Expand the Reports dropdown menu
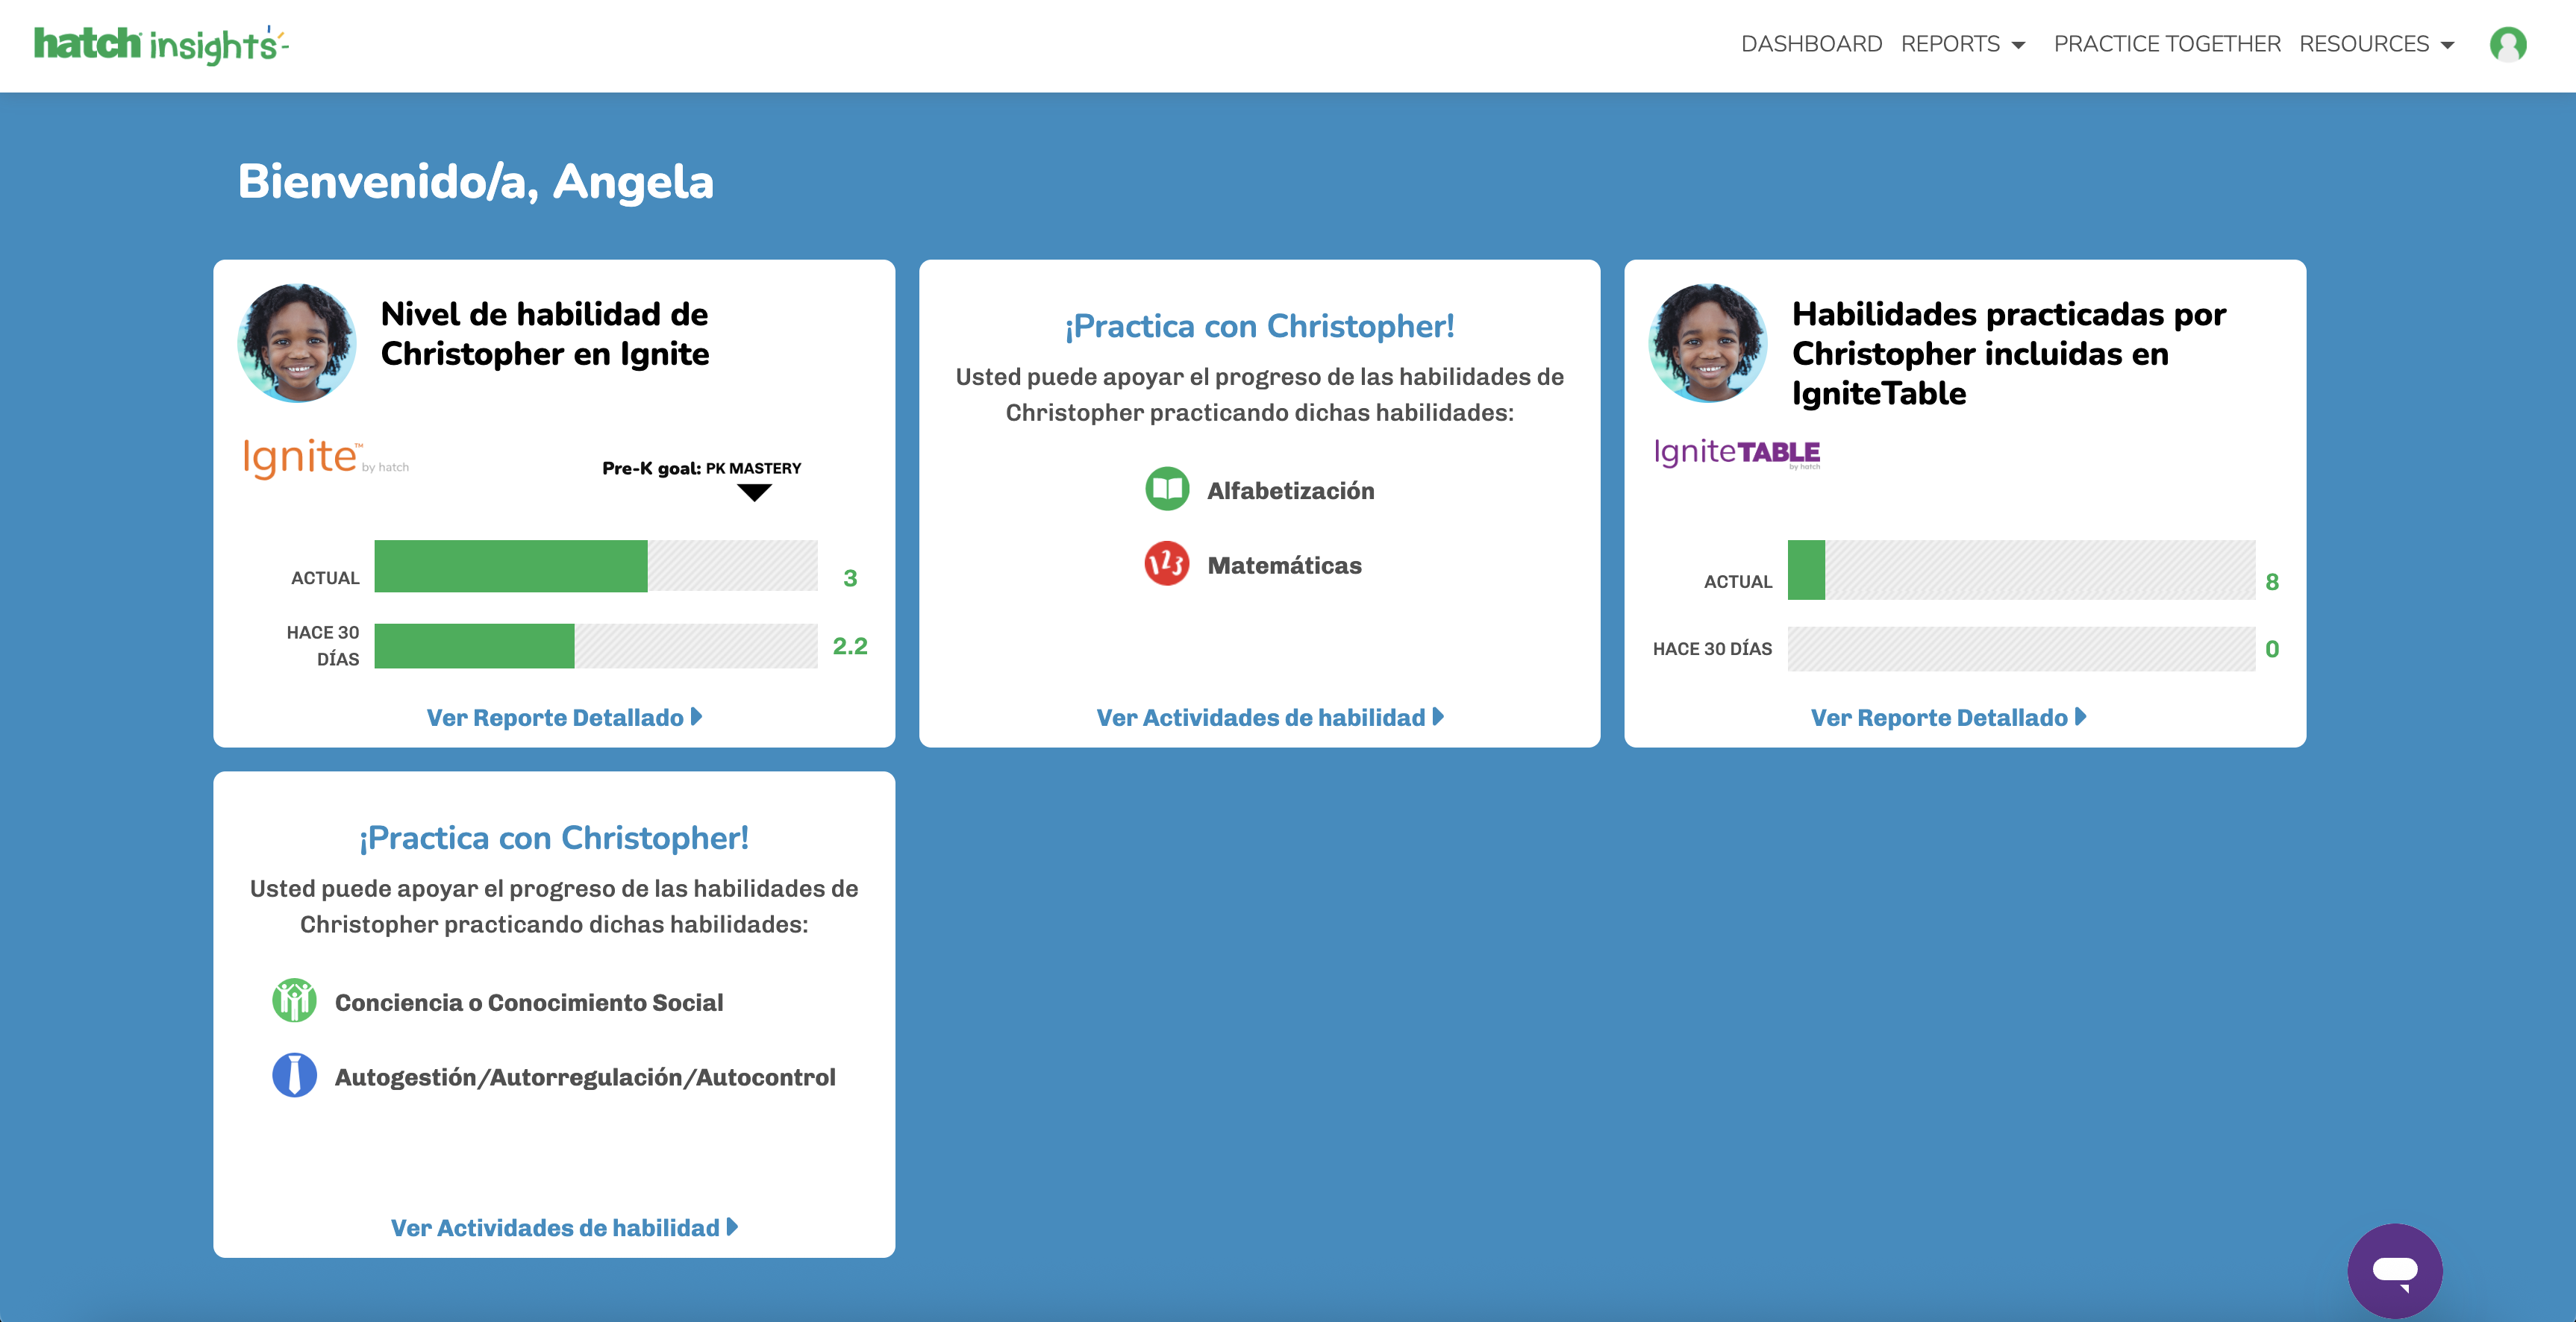 [1962, 44]
